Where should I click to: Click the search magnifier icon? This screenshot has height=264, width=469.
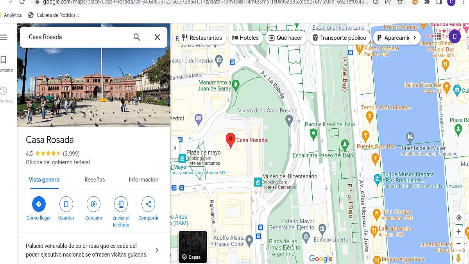[x=136, y=37]
